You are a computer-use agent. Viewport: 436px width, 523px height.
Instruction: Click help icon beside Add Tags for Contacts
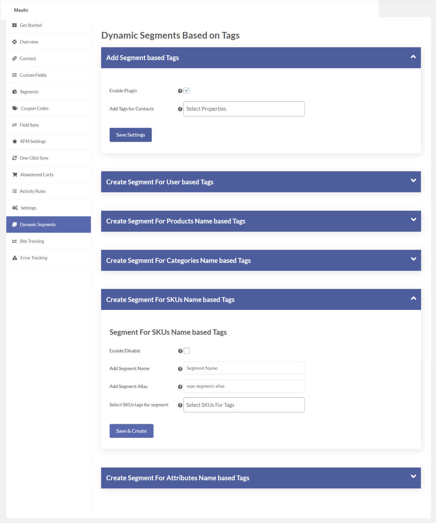tap(180, 109)
